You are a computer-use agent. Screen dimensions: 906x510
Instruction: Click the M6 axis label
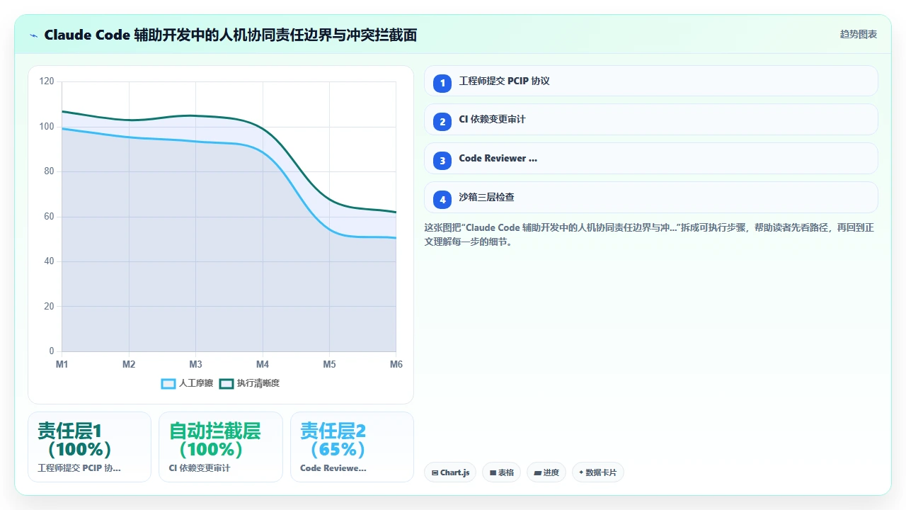(396, 364)
